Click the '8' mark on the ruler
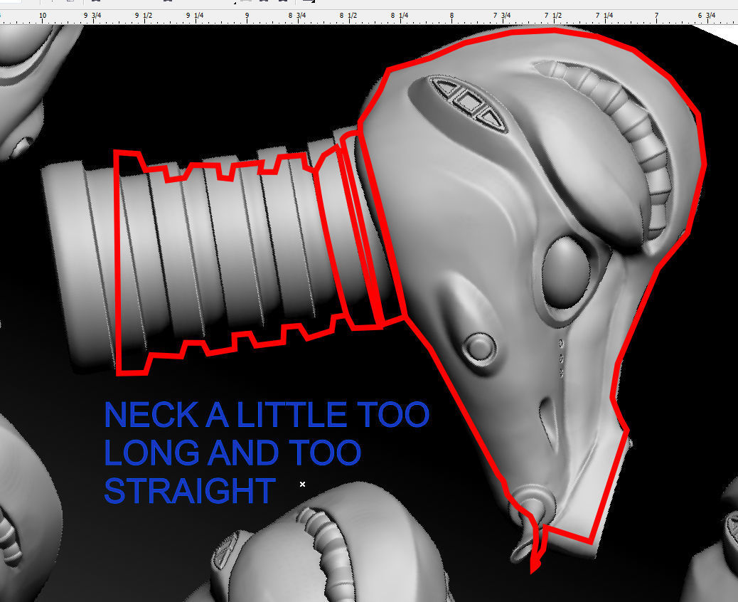738x602 pixels. tap(451, 16)
